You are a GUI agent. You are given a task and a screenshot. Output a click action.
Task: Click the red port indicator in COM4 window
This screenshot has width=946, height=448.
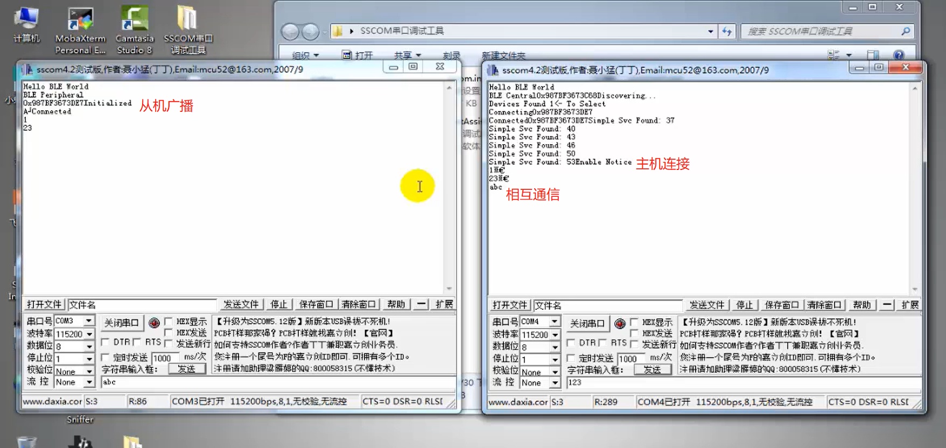(x=620, y=324)
